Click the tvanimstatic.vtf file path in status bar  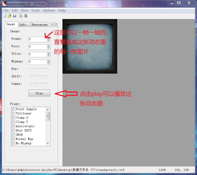click(63, 170)
